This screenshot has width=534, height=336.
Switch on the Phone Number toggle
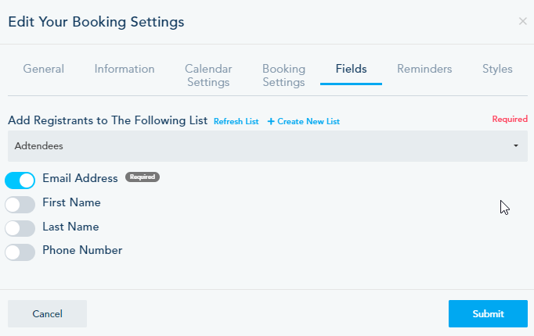click(20, 252)
